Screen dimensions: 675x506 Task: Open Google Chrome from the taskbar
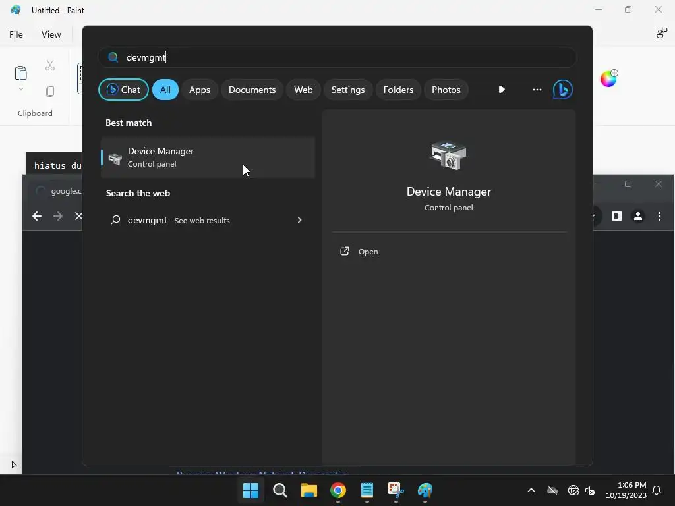click(338, 490)
